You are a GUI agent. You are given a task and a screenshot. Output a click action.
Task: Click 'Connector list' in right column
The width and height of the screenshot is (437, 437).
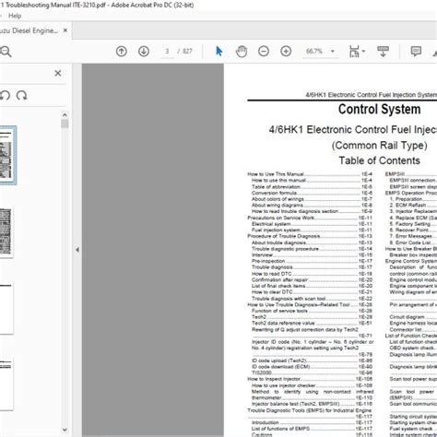click(406, 330)
